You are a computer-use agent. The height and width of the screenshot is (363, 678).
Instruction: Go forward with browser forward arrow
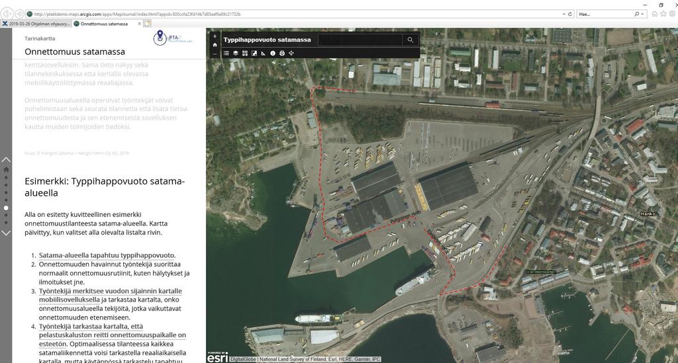[19, 14]
